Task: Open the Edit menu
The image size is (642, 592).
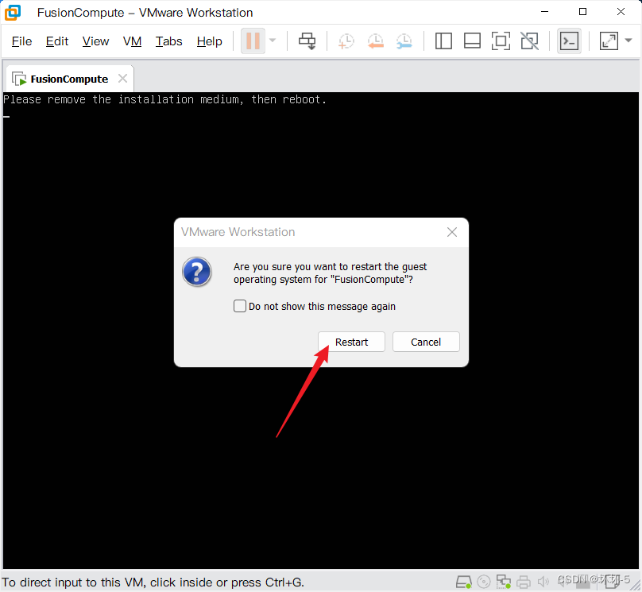Action: (x=57, y=41)
